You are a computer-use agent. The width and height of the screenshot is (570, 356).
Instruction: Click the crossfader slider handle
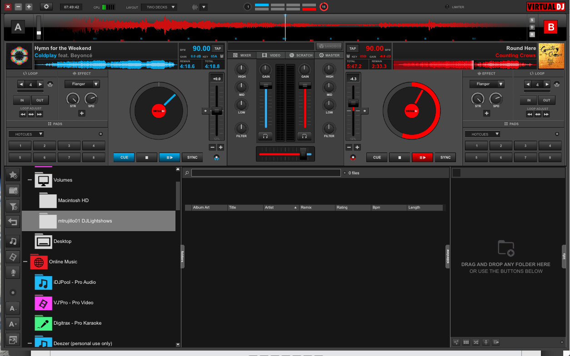click(303, 154)
